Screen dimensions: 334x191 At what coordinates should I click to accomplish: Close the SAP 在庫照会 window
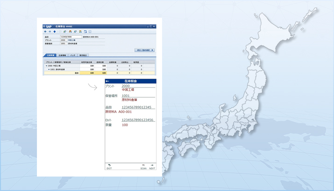154,27
